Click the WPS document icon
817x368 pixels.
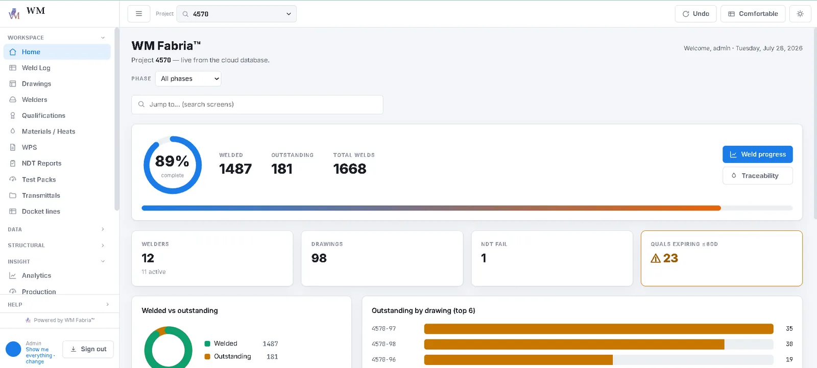coord(13,147)
